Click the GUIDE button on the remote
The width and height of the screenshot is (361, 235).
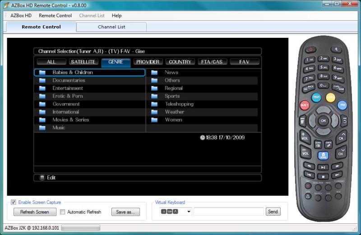[x=318, y=145]
